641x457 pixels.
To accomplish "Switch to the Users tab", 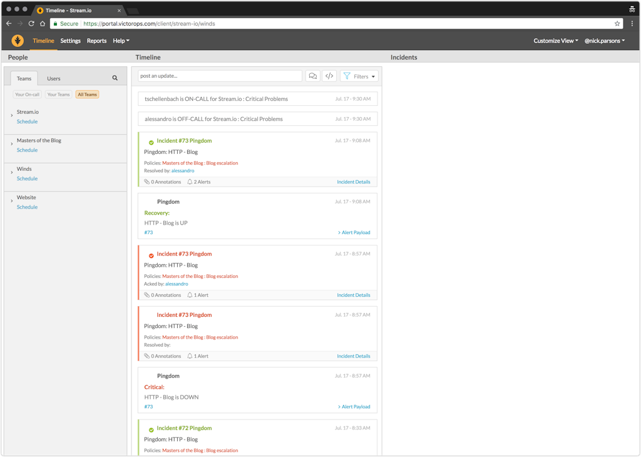I will click(x=54, y=78).
